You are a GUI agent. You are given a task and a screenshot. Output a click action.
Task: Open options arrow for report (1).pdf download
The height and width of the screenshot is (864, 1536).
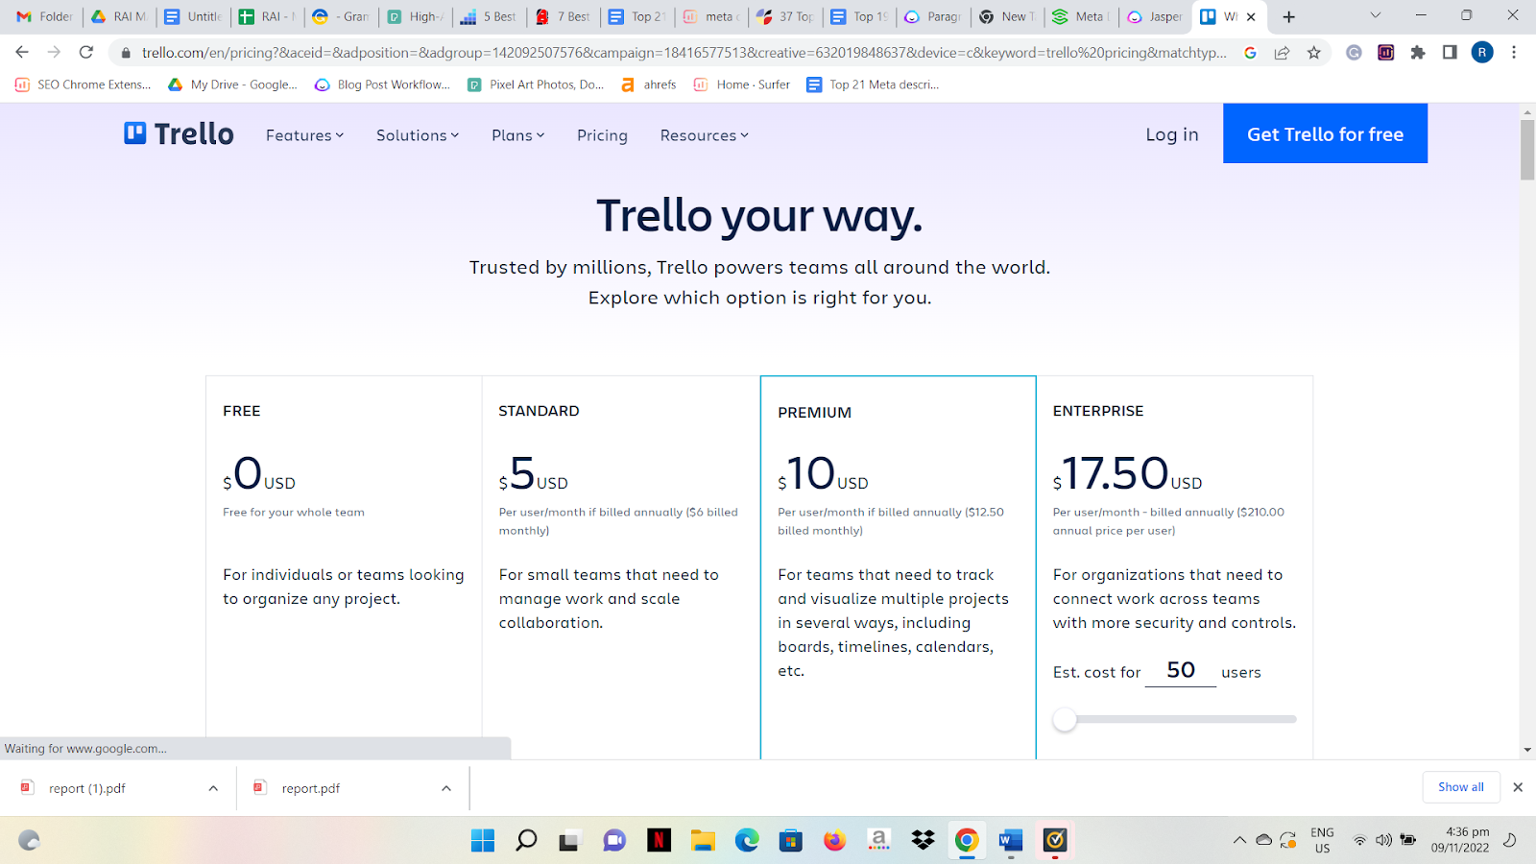[213, 788]
